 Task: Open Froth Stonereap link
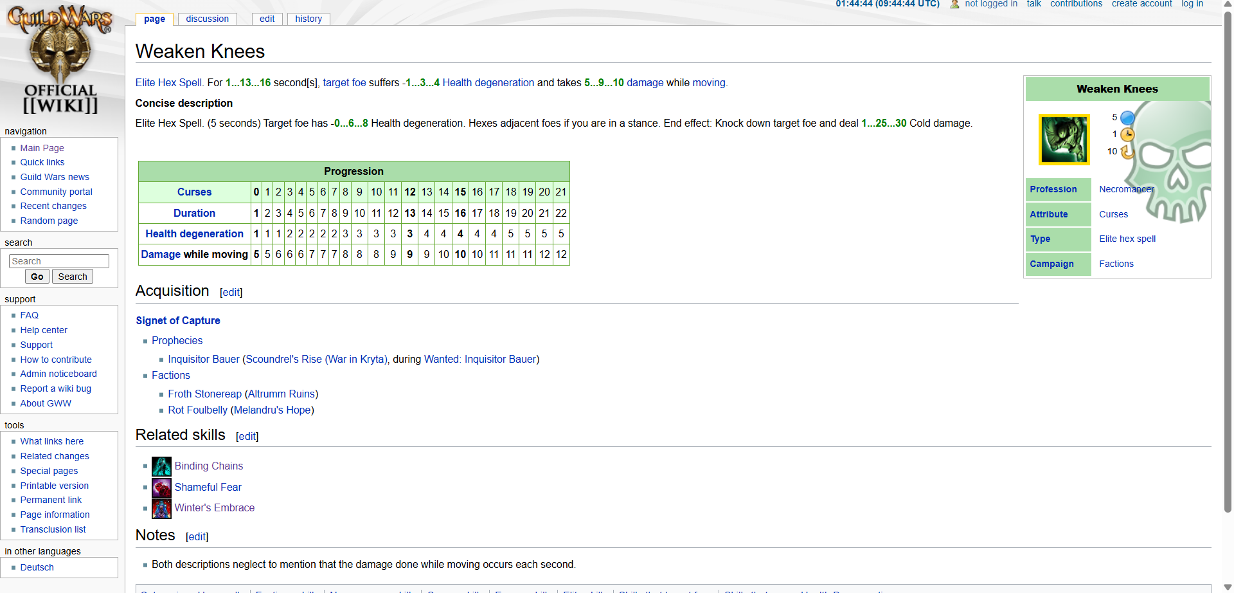click(204, 394)
